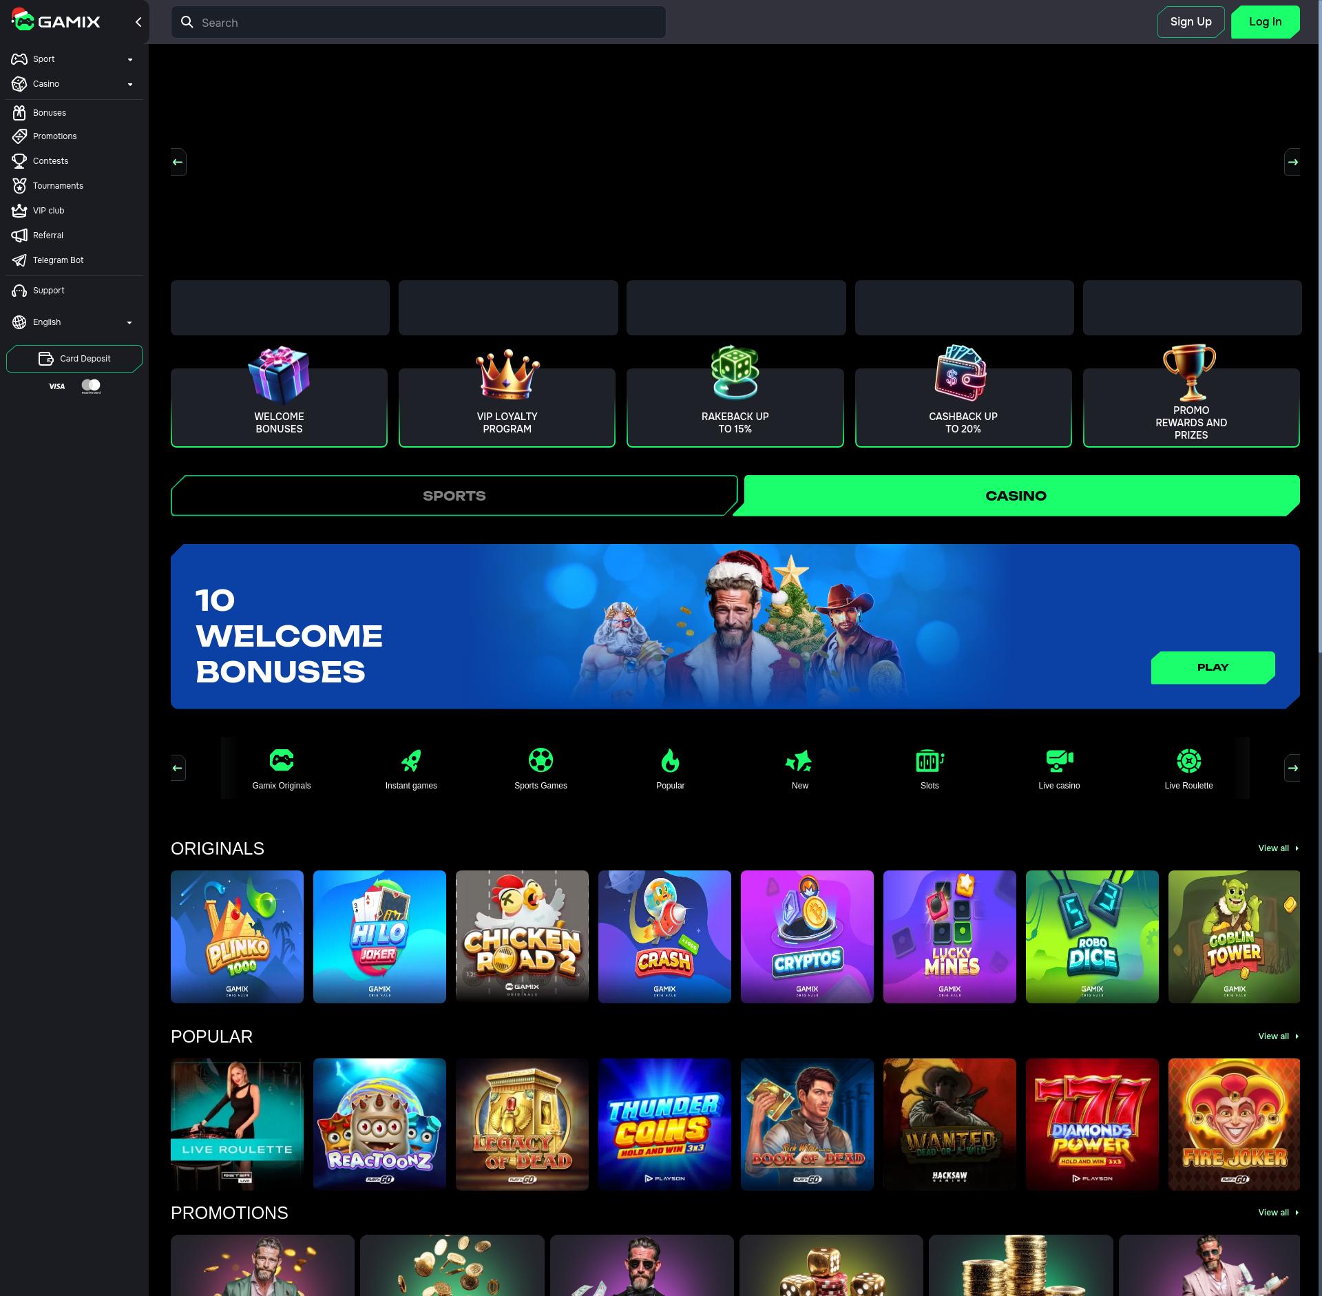1322x1296 pixels.
Task: Click the Popular flame icon
Action: click(670, 760)
